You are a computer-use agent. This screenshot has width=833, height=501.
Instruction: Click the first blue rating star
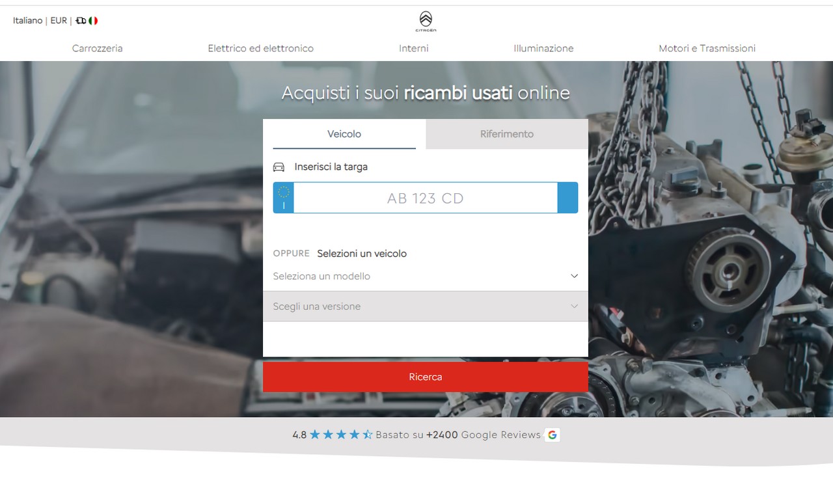[x=316, y=434]
